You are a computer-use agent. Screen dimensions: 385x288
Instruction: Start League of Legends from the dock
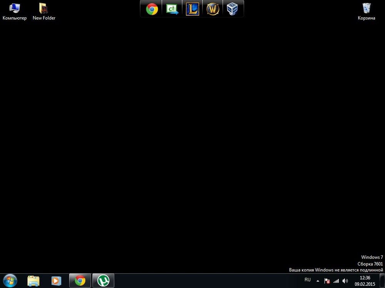coord(192,9)
